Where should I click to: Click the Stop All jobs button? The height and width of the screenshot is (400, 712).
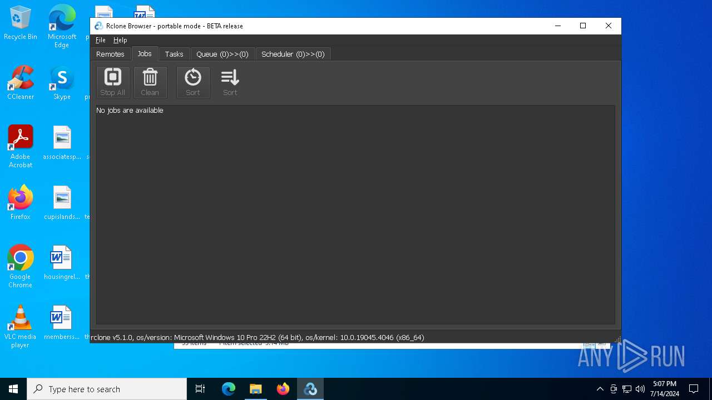pyautogui.click(x=113, y=82)
